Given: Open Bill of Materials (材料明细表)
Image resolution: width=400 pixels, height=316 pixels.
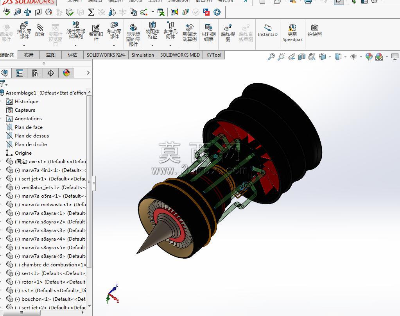Looking at the screenshot, I should (209, 33).
